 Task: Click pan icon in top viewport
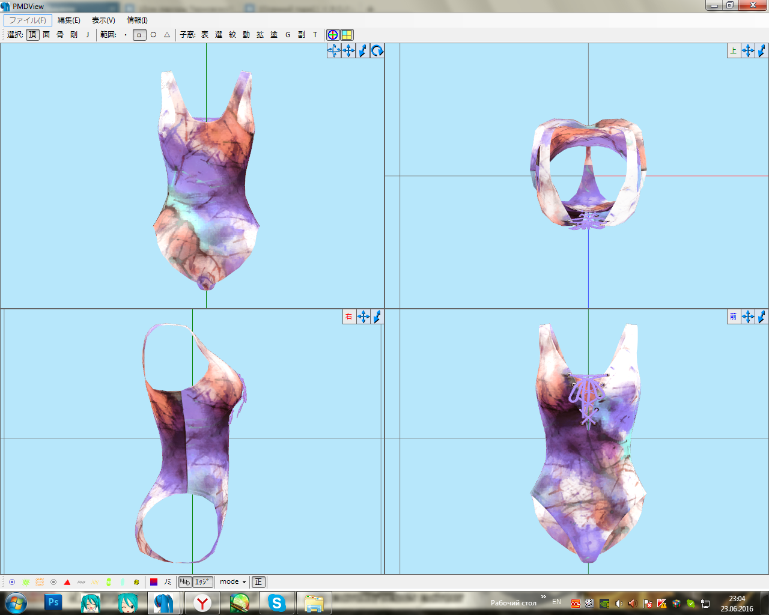coord(748,51)
